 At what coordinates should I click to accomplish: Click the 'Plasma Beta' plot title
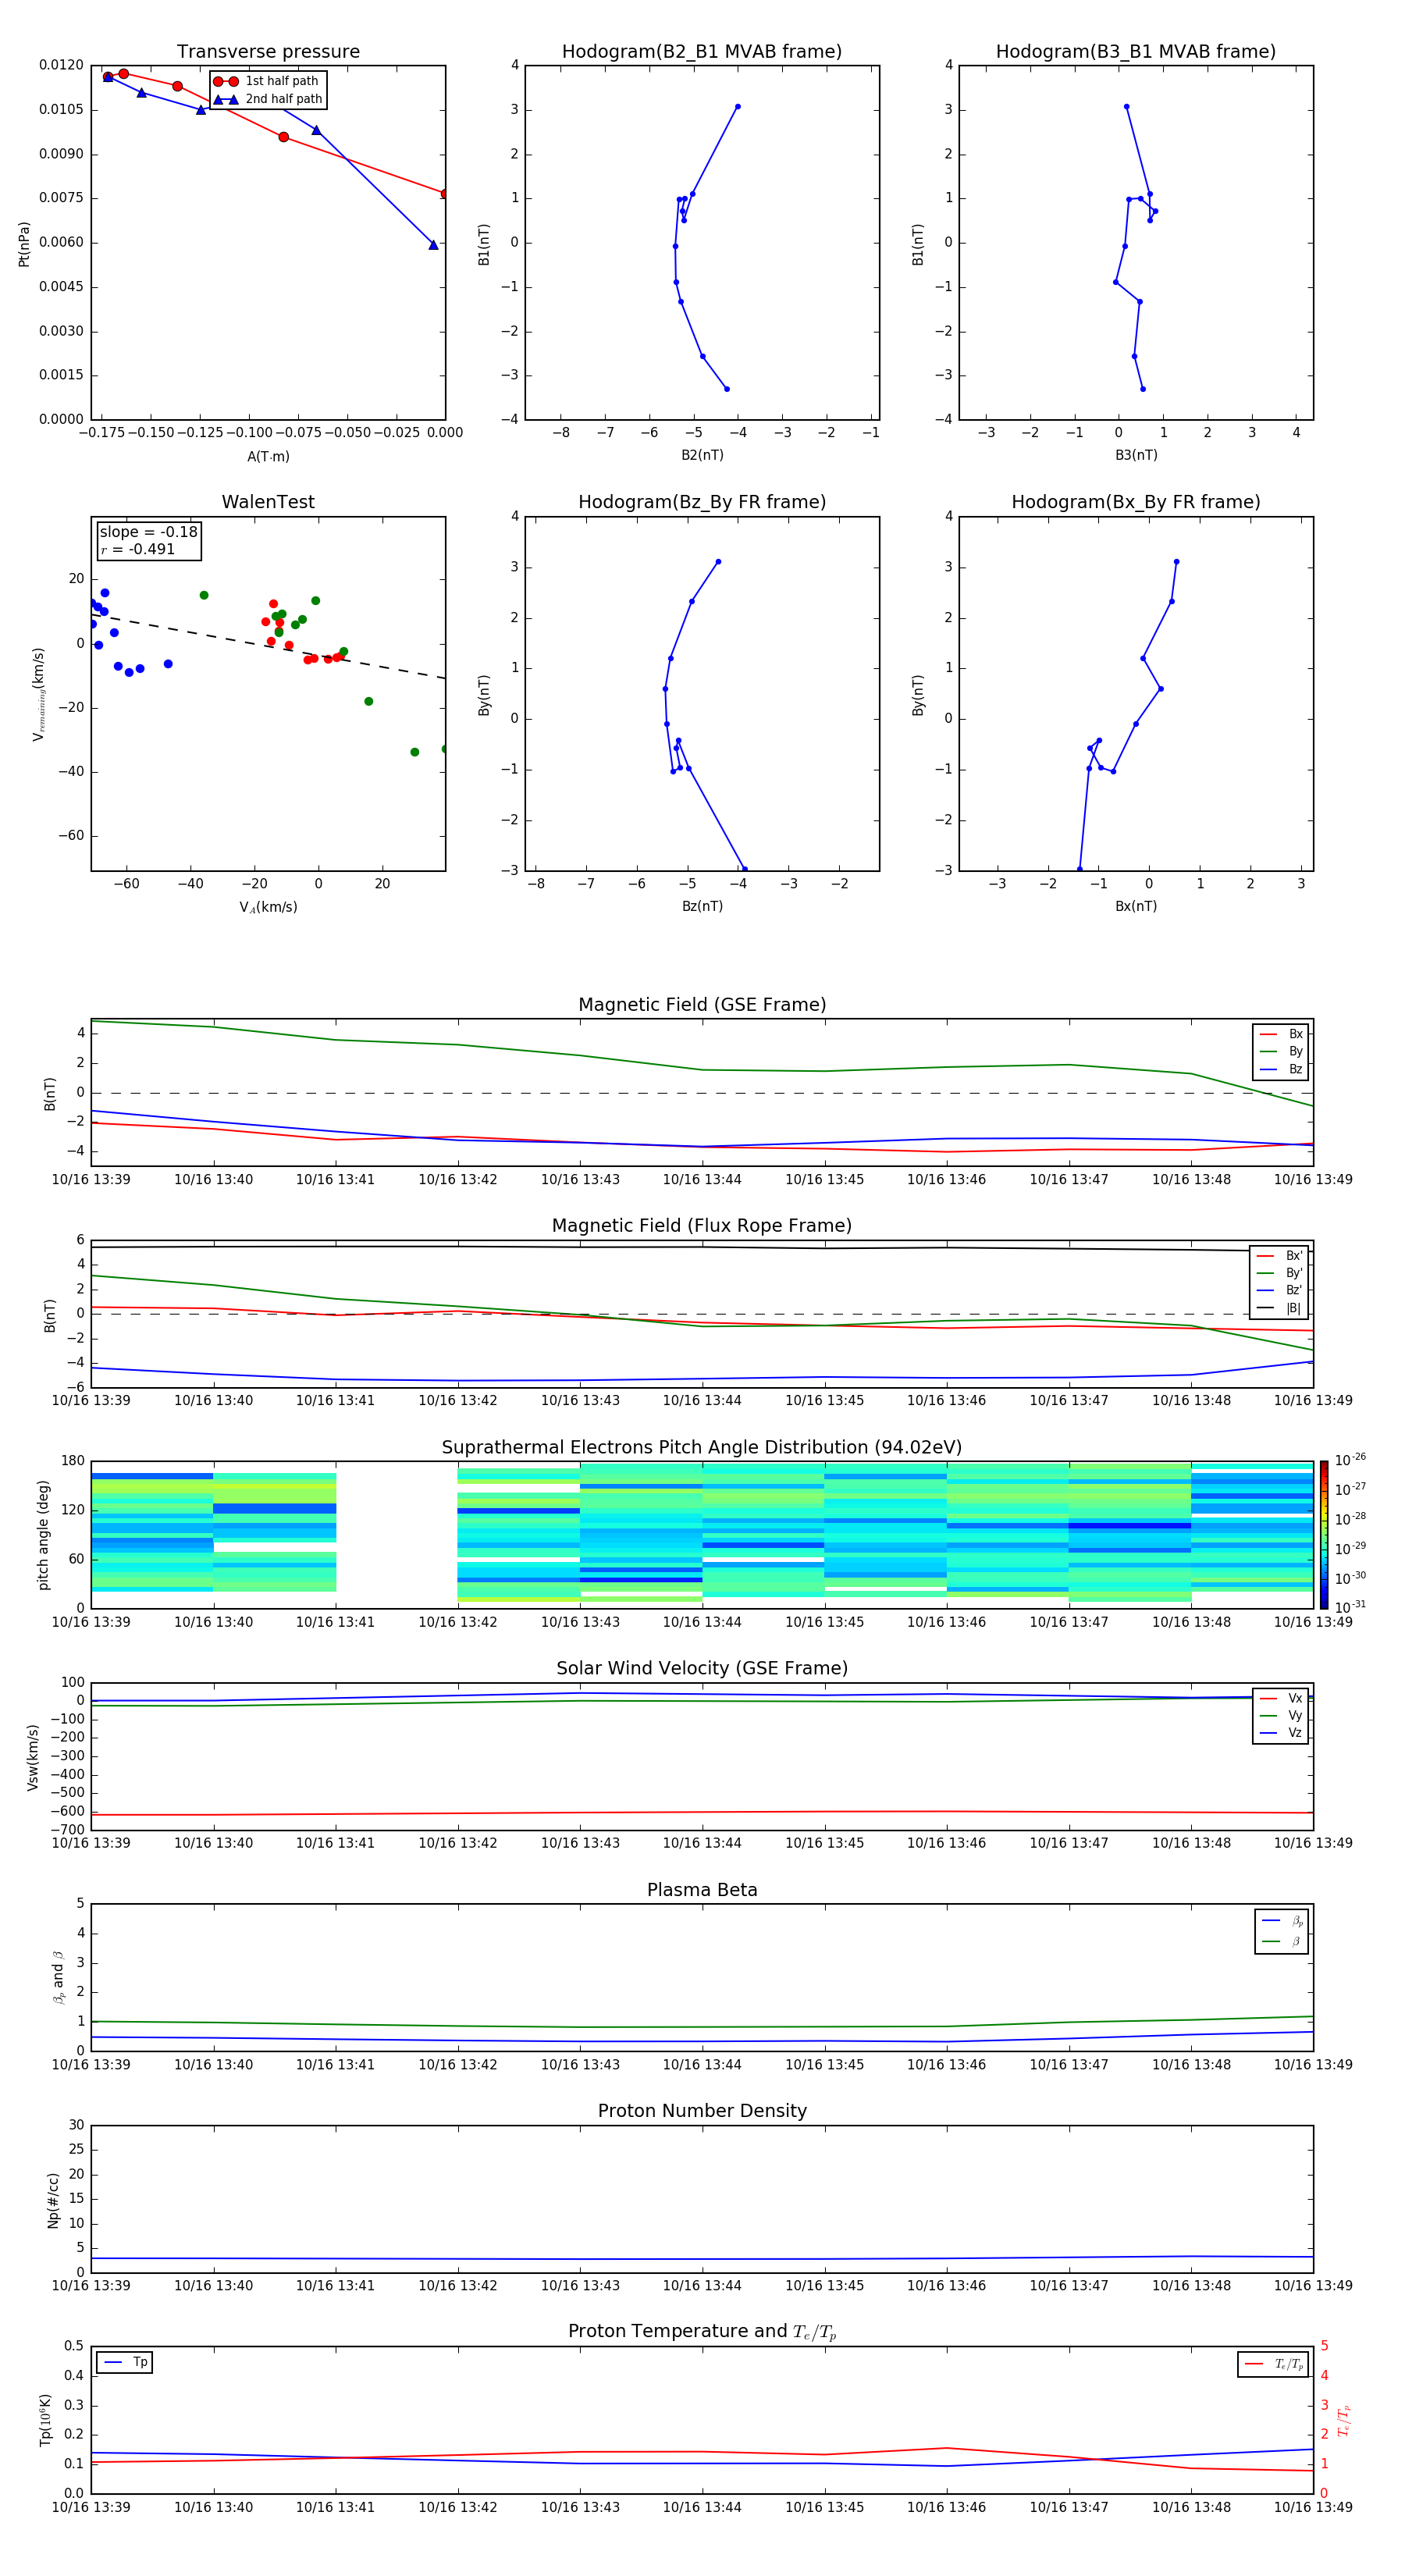click(702, 1890)
